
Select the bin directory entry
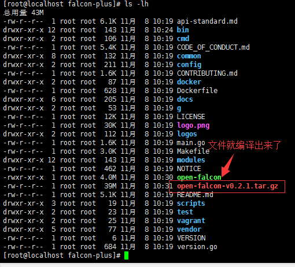(183, 30)
